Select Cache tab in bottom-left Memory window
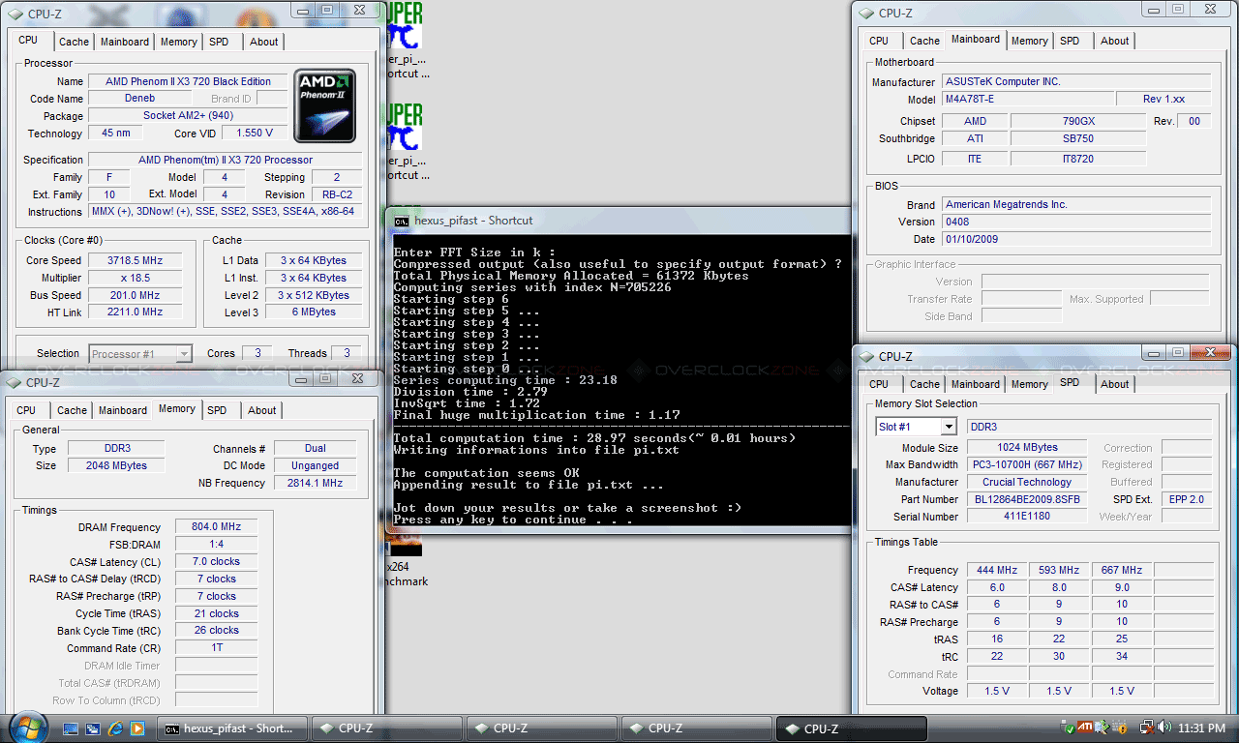 pyautogui.click(x=72, y=410)
